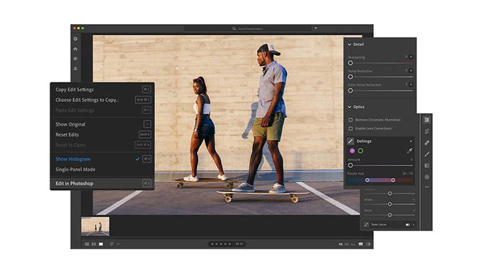Select Edit in Photoshop menu entry

[102, 183]
